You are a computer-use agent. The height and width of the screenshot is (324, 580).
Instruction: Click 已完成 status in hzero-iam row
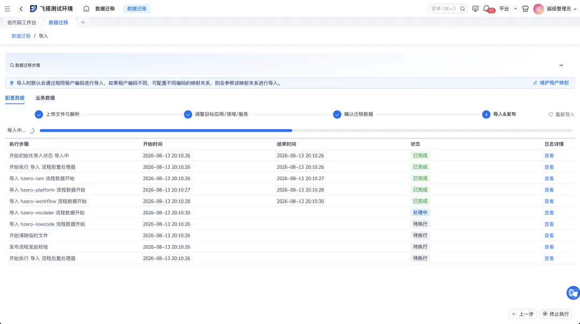420,178
